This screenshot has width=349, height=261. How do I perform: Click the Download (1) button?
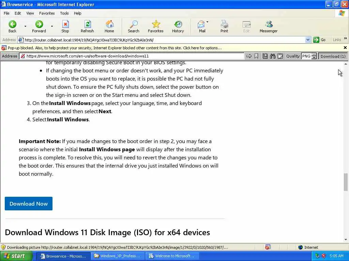coord(333,56)
